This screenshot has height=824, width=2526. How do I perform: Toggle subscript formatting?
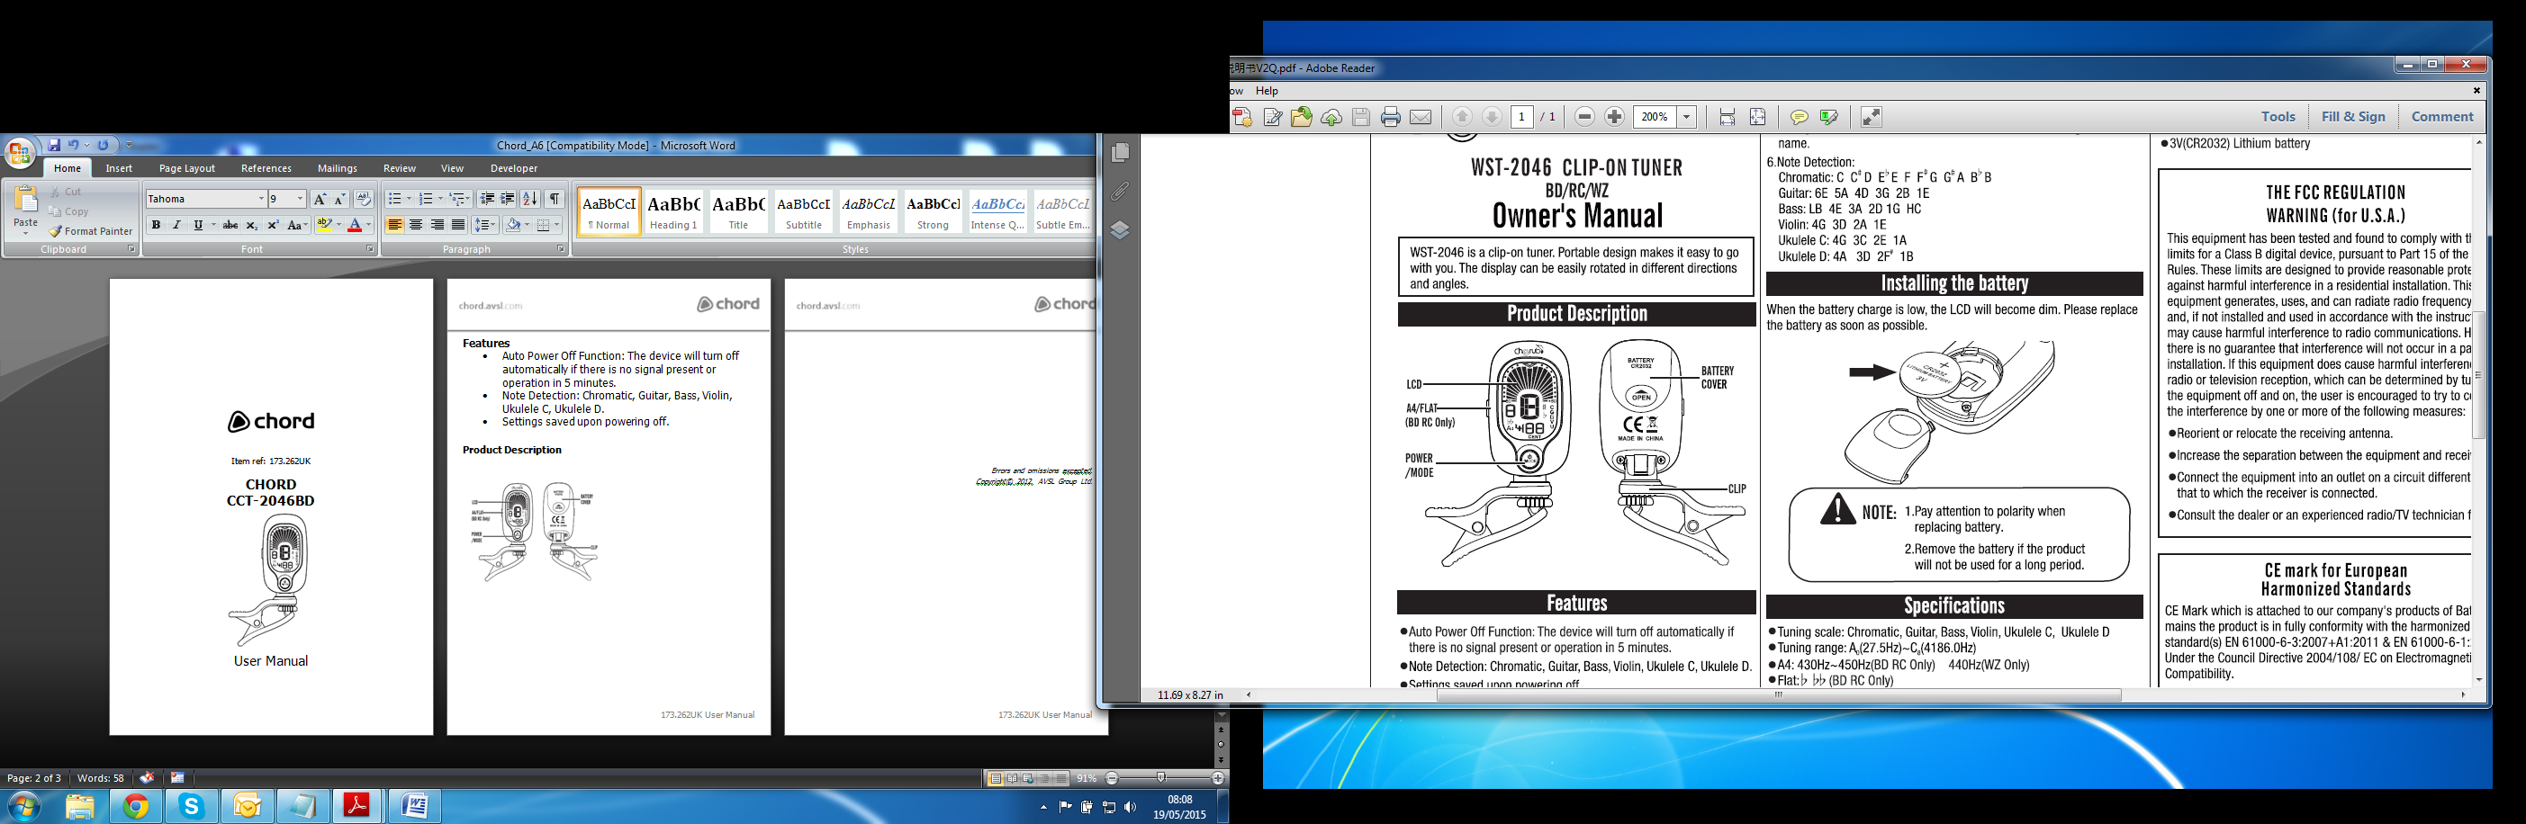252,226
